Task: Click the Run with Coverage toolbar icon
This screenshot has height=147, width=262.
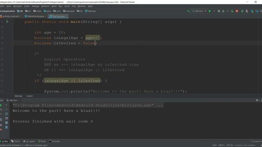Action: coord(223,11)
